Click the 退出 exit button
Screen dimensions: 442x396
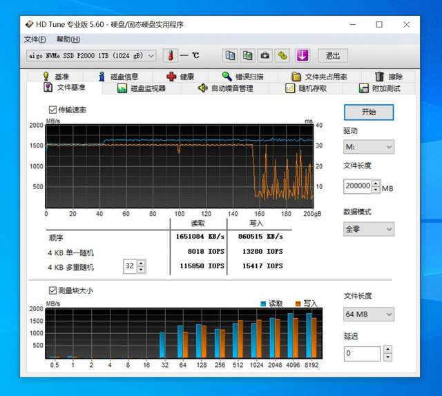point(333,55)
